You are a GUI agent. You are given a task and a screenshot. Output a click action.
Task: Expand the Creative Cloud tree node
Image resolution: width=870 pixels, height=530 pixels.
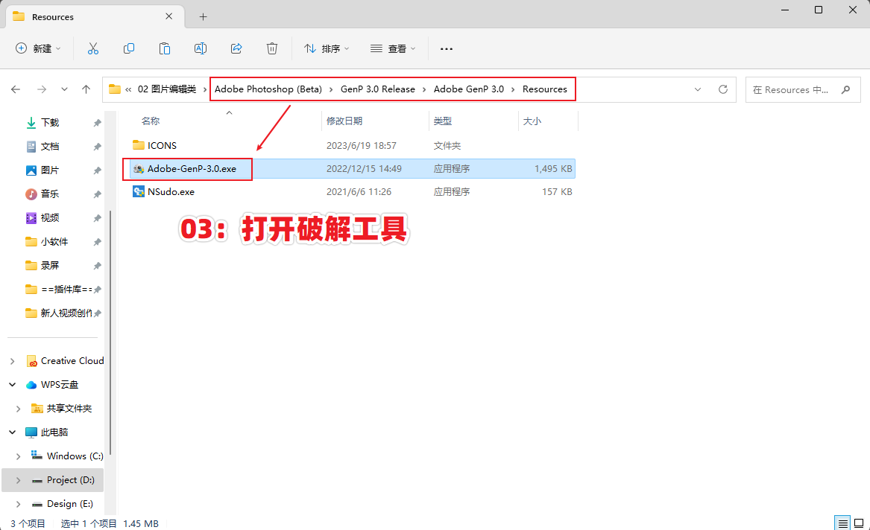[12, 361]
